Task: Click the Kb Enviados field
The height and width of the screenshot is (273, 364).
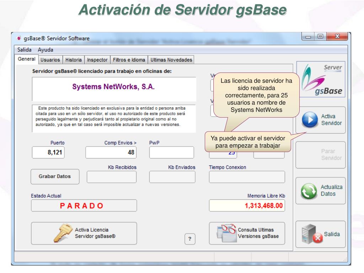Action: point(172,177)
